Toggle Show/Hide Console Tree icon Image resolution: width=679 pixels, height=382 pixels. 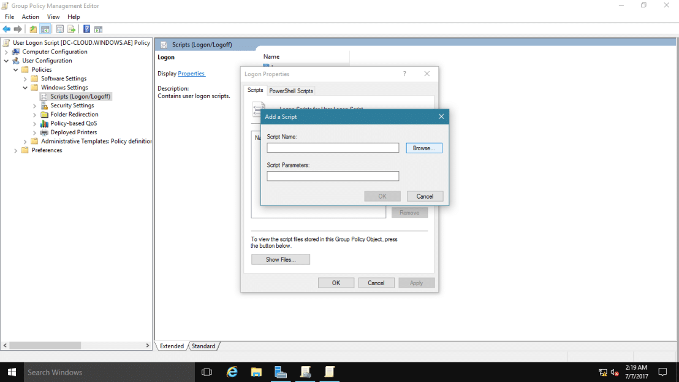coord(45,29)
